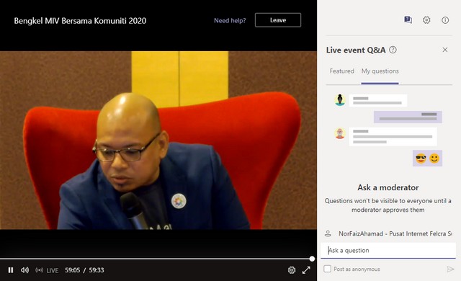The width and height of the screenshot is (461, 281).
Task: Show meeting info icon
Action: click(x=445, y=20)
